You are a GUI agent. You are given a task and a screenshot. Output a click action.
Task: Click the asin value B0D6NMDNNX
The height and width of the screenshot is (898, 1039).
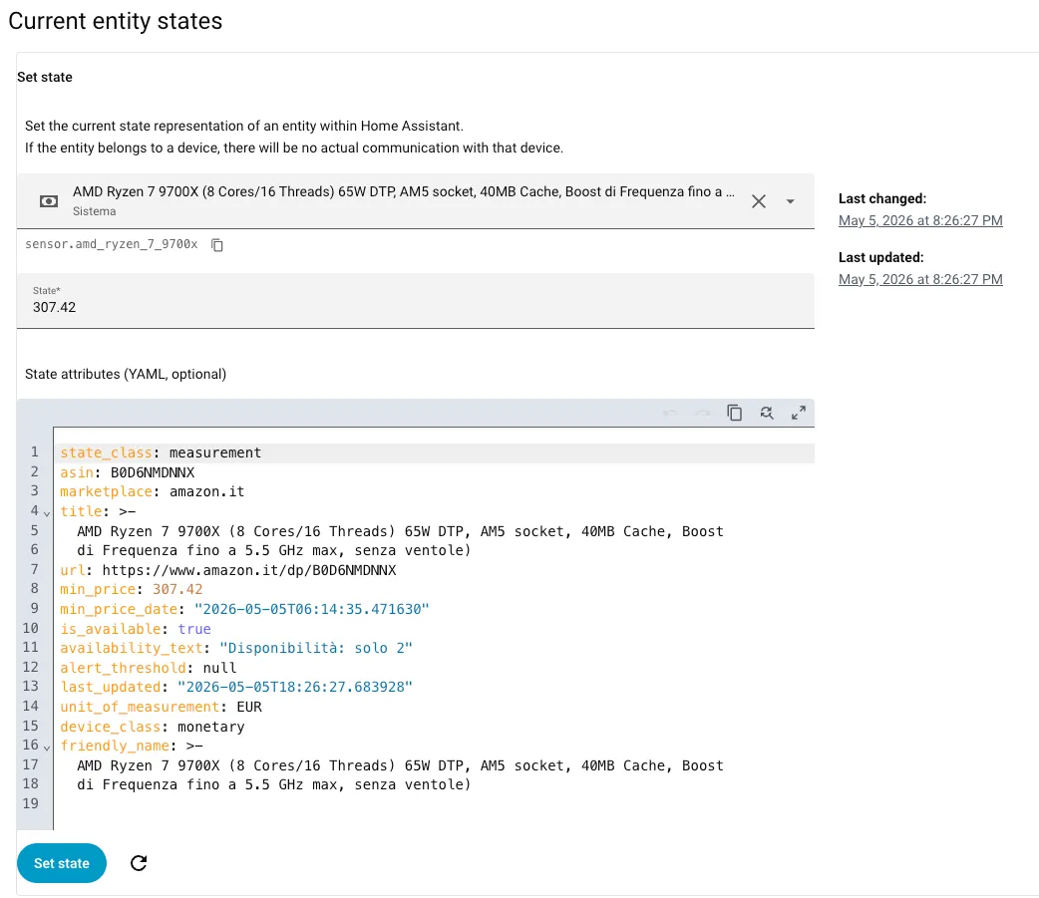(x=153, y=472)
